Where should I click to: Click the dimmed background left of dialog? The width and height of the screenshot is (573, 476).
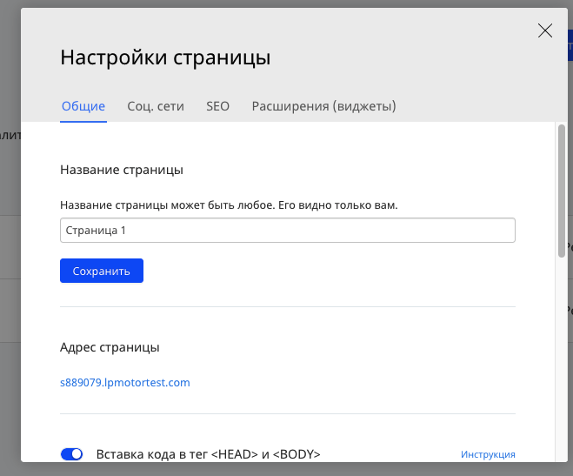click(x=9, y=261)
